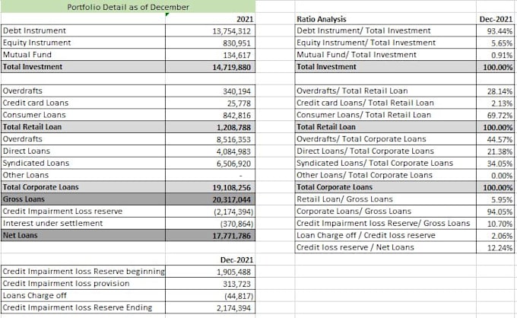
Task: Click the 'Syndicated Loans' label cell
Action: point(83,163)
